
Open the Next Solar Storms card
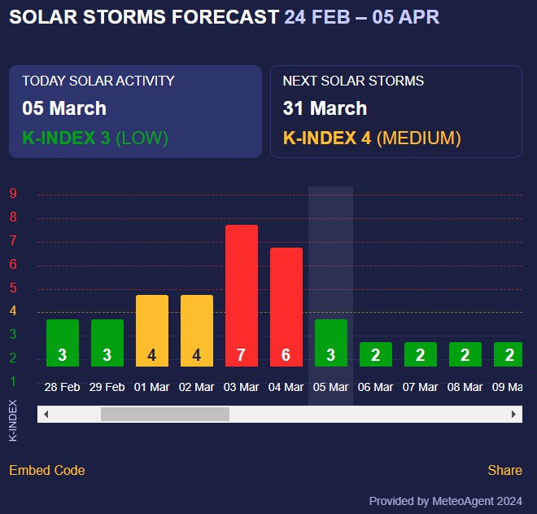click(396, 111)
